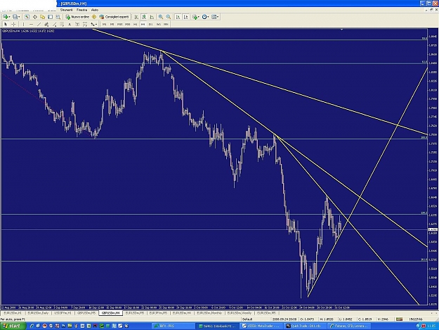Open the IBFX - FRS taskbar item

pyautogui.click(x=173, y=326)
